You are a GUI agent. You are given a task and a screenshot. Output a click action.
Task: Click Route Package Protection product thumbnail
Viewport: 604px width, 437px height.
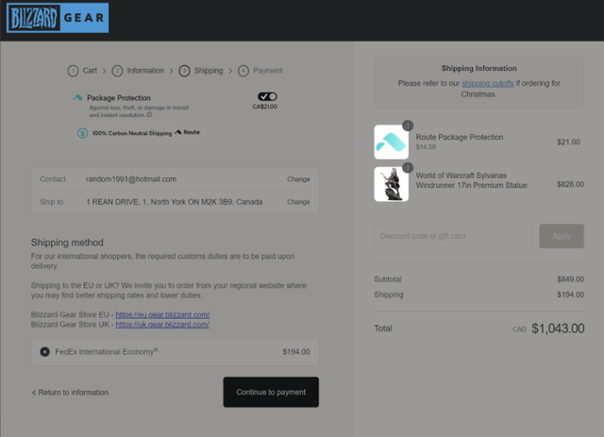[391, 142]
